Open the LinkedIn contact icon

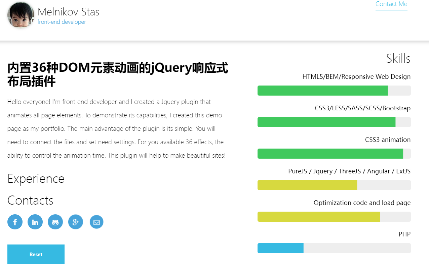point(35,222)
